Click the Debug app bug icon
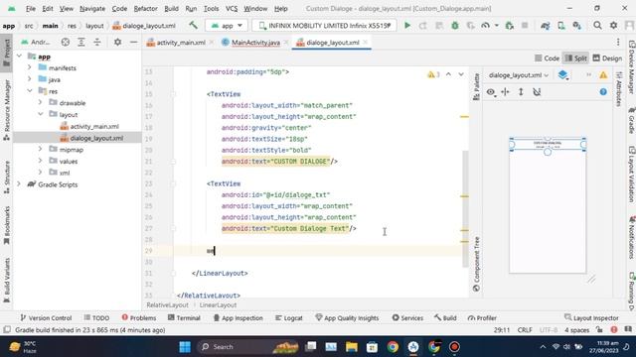The height and width of the screenshot is (357, 636). click(x=455, y=25)
